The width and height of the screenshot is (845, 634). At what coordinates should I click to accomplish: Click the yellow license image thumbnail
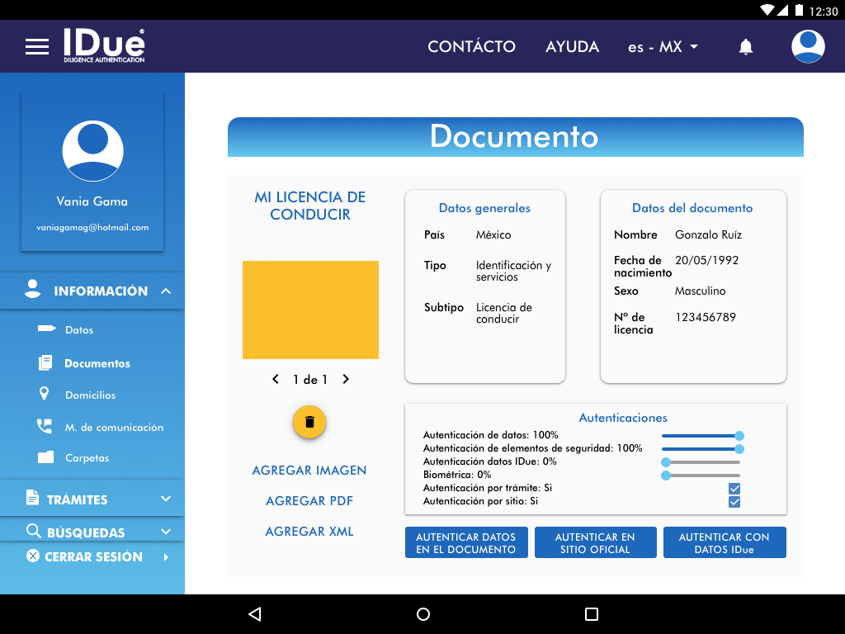(310, 310)
